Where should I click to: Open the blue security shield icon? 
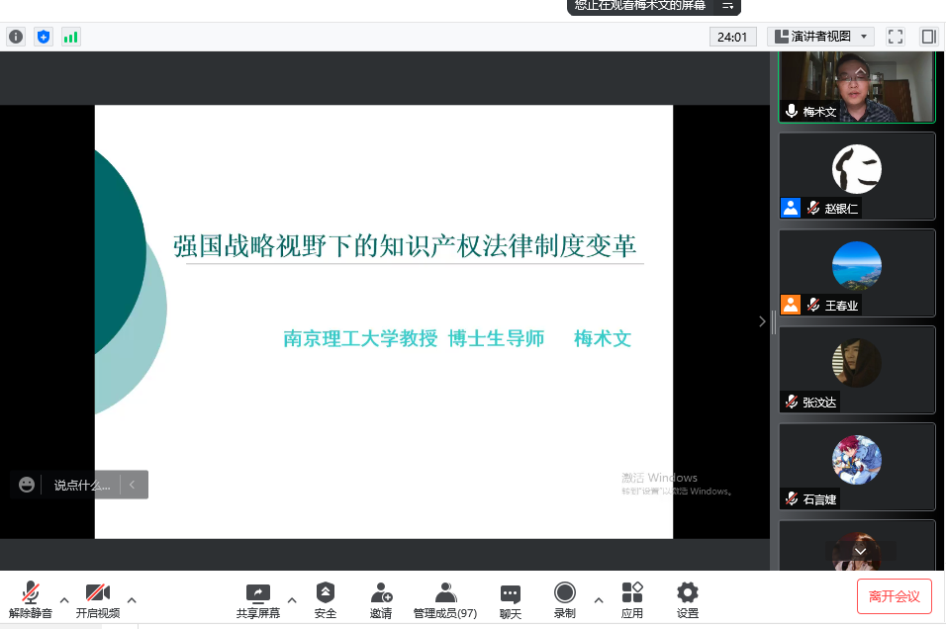(44, 37)
